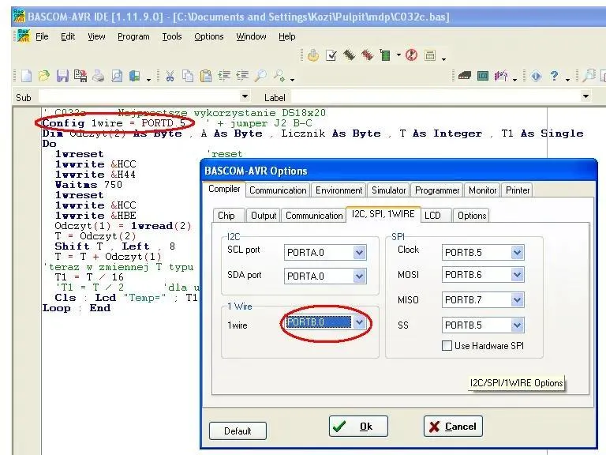Click the Open file folder icon
The height and width of the screenshot is (455, 606).
click(43, 77)
